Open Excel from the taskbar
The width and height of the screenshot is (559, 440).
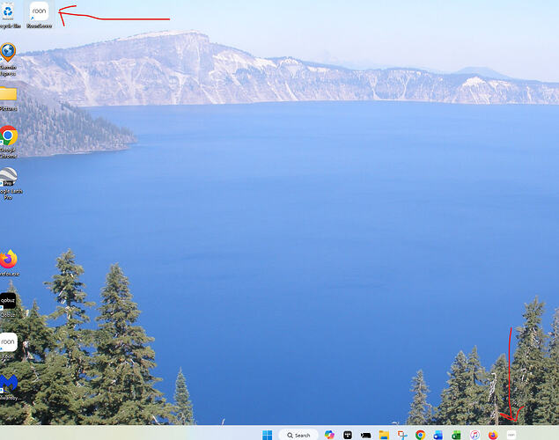point(456,435)
